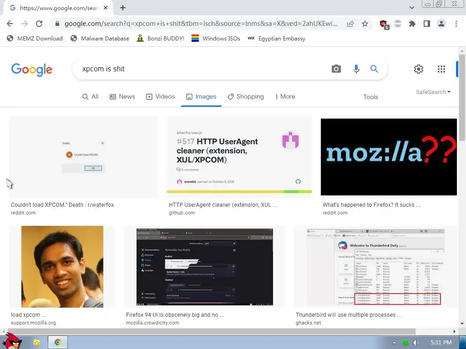This screenshot has width=466, height=349.
Task: Switch to the News tab
Action: point(122,97)
